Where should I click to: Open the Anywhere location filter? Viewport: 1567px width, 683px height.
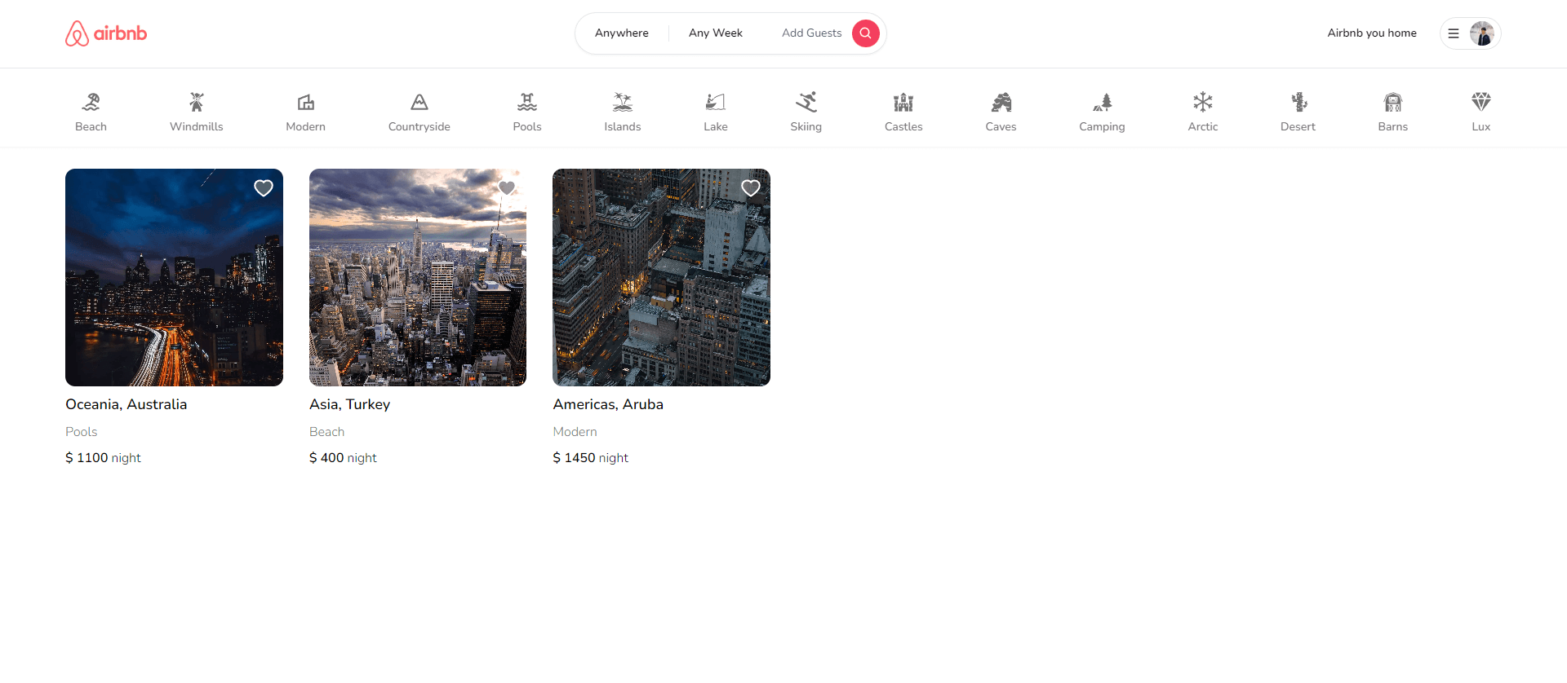point(622,33)
